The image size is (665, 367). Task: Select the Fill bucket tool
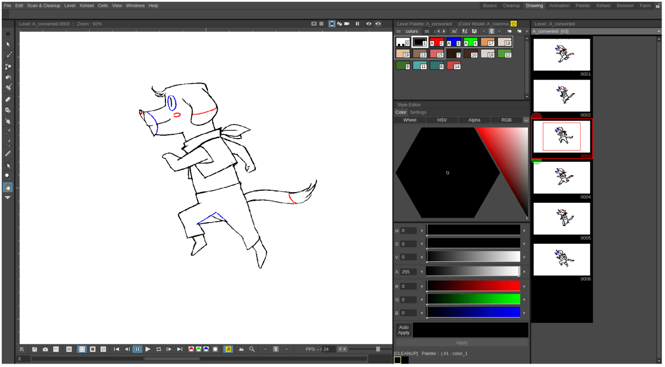[x=7, y=77]
